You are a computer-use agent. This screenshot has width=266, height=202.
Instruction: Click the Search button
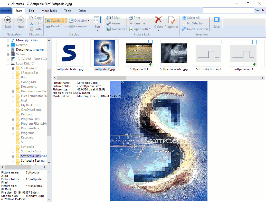pos(259,10)
